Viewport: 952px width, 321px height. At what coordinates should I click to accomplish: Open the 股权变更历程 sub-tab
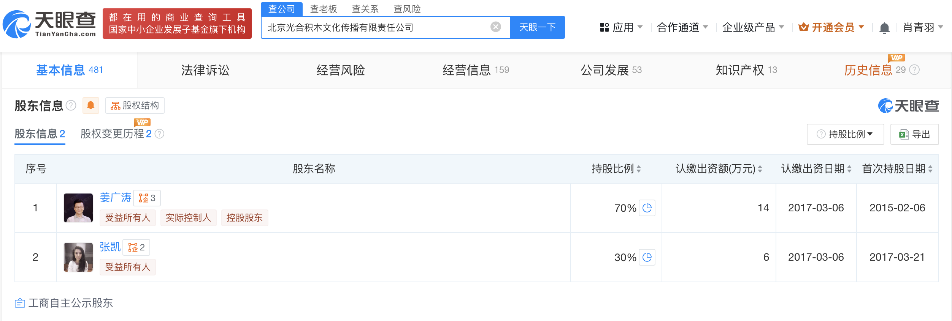[x=116, y=134]
